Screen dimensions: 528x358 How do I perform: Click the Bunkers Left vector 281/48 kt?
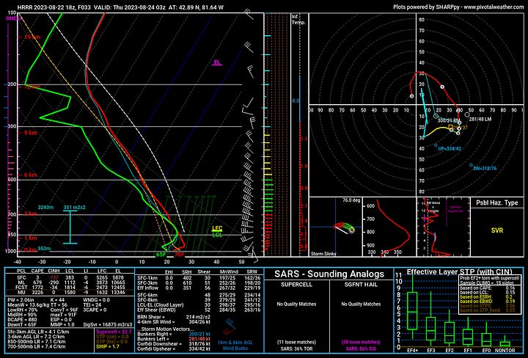click(199, 339)
